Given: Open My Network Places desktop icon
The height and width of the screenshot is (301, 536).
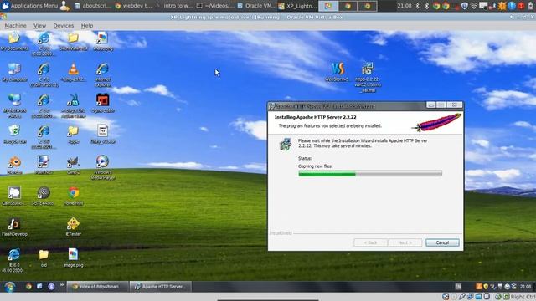Looking at the screenshot, I should (x=14, y=106).
